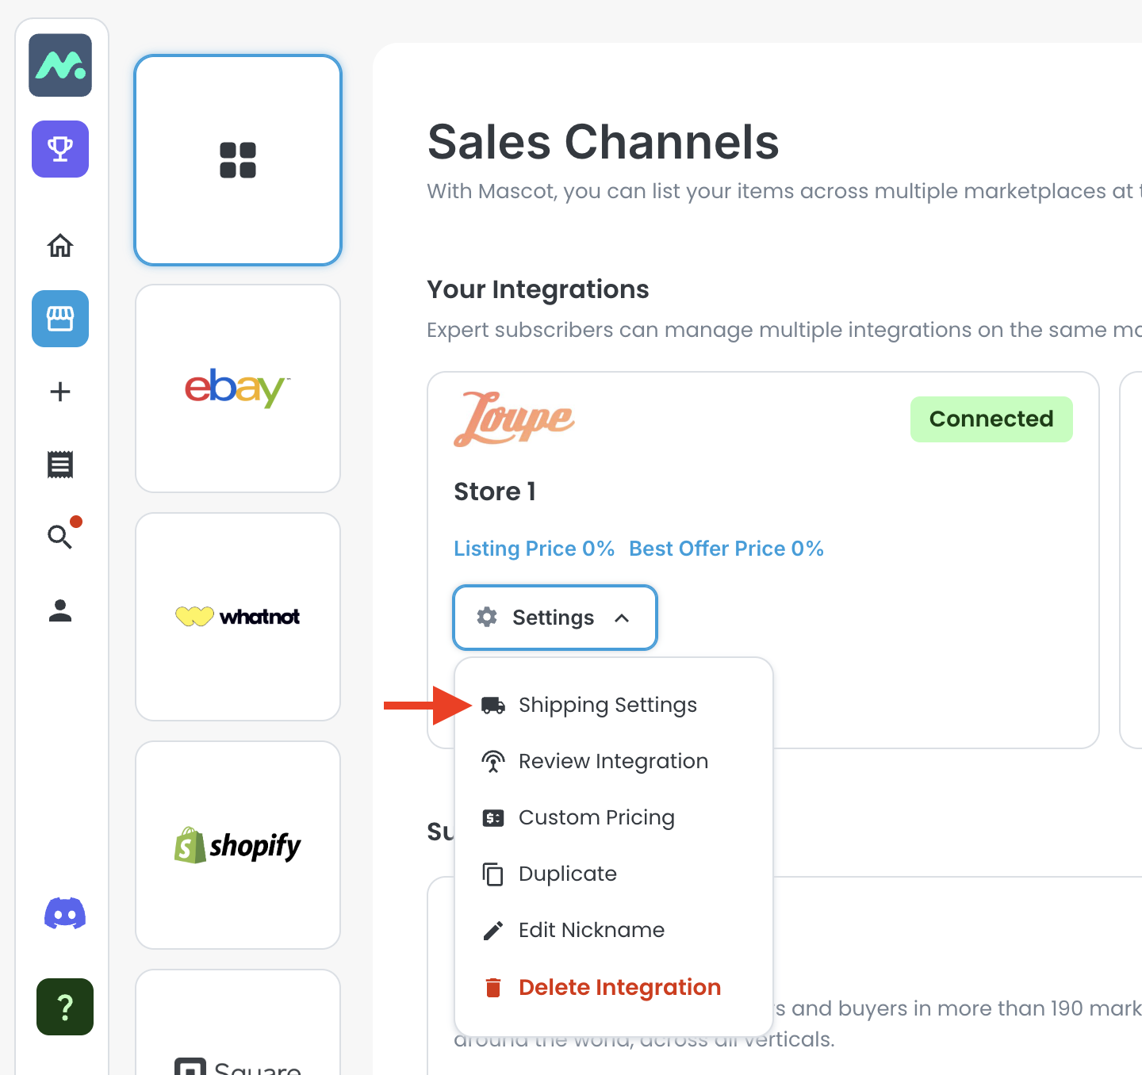Viewport: 1142px width, 1075px height.
Task: Click the search magnifier icon
Action: click(x=60, y=537)
